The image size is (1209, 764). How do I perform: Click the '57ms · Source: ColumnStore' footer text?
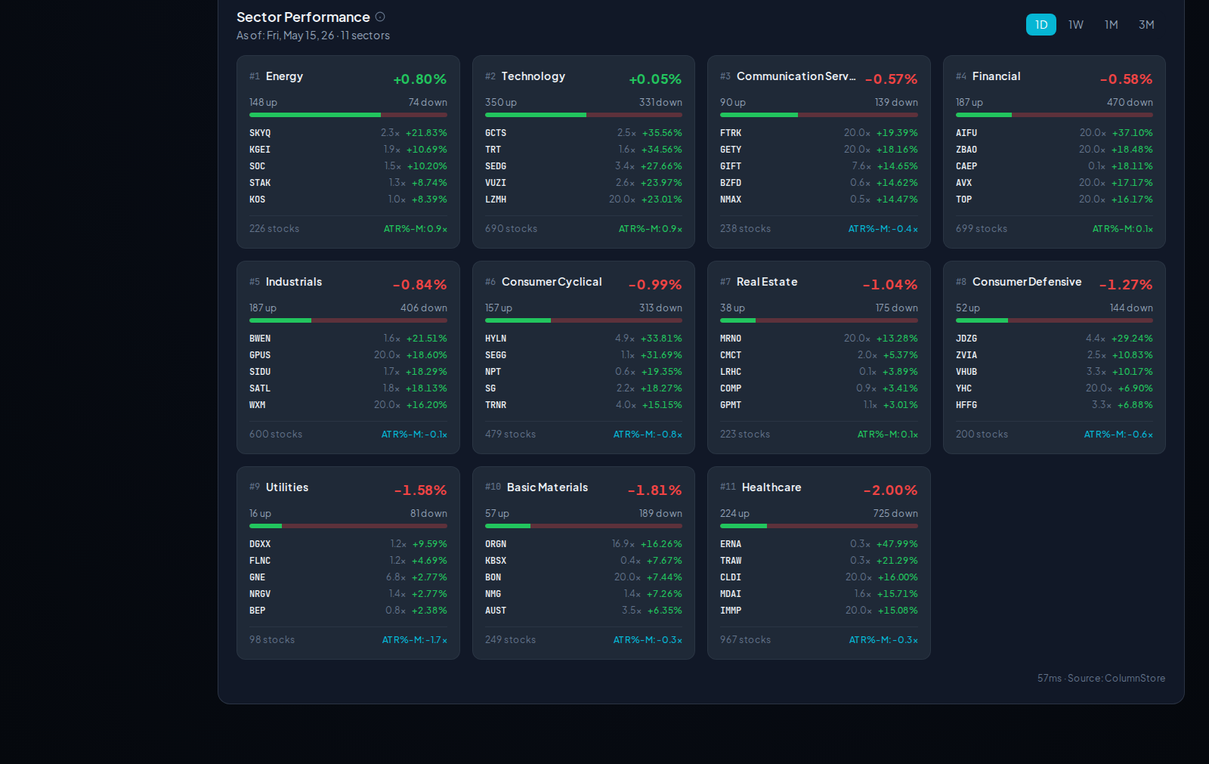1101,679
